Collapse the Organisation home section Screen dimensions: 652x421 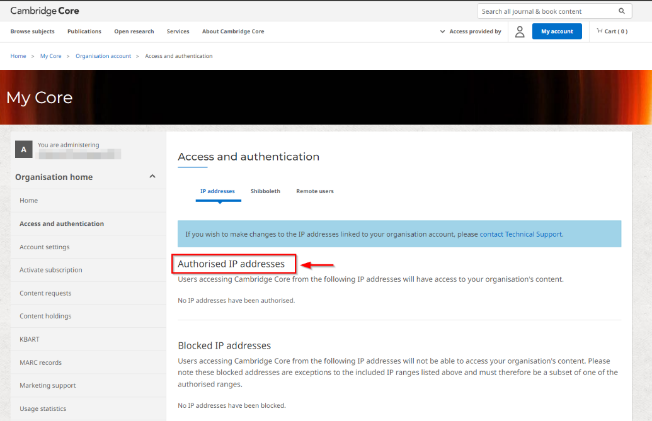152,176
